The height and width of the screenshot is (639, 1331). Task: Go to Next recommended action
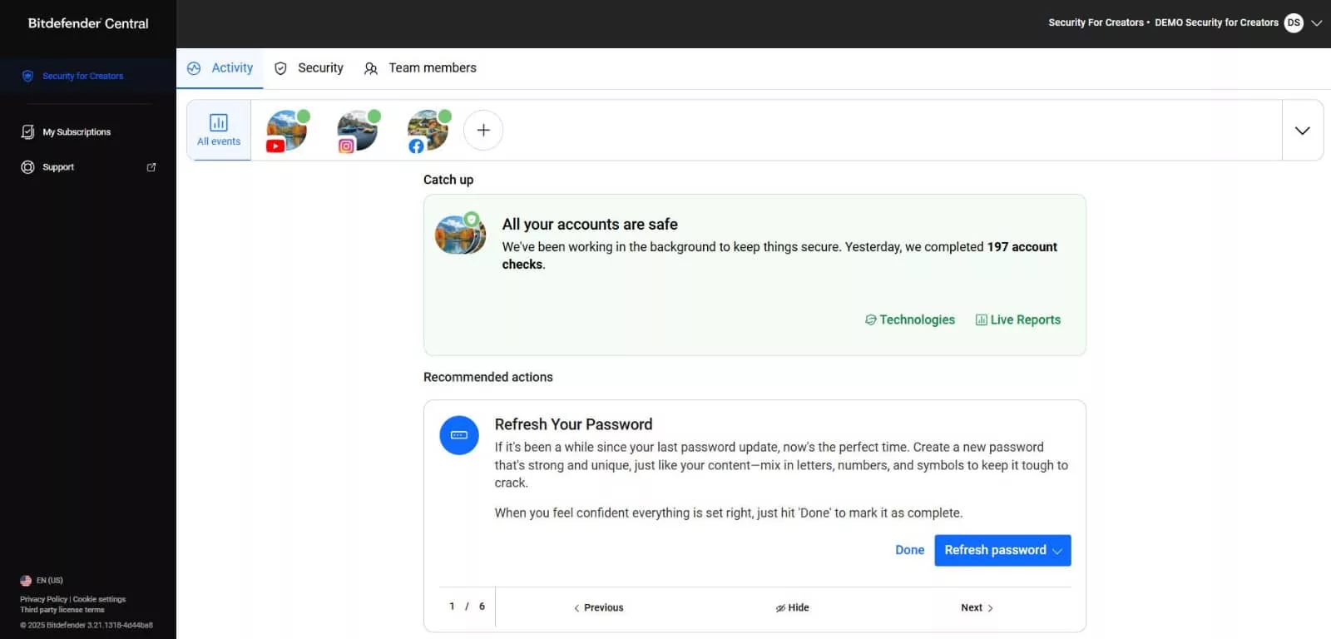(x=977, y=607)
